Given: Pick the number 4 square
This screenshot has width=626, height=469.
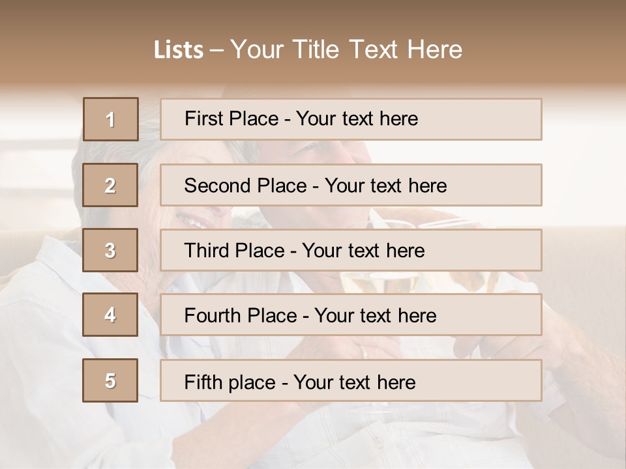Looking at the screenshot, I should click(110, 315).
